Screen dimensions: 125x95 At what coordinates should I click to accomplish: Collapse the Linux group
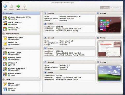tap(3, 79)
